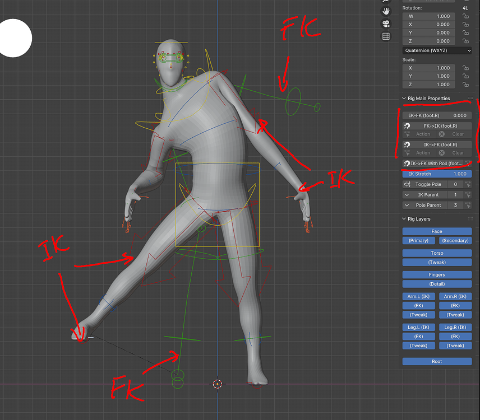Click Action cursor icon below IK->FK (foot.R)
Image resolution: width=480 pixels, height=420 pixels.
click(x=407, y=153)
